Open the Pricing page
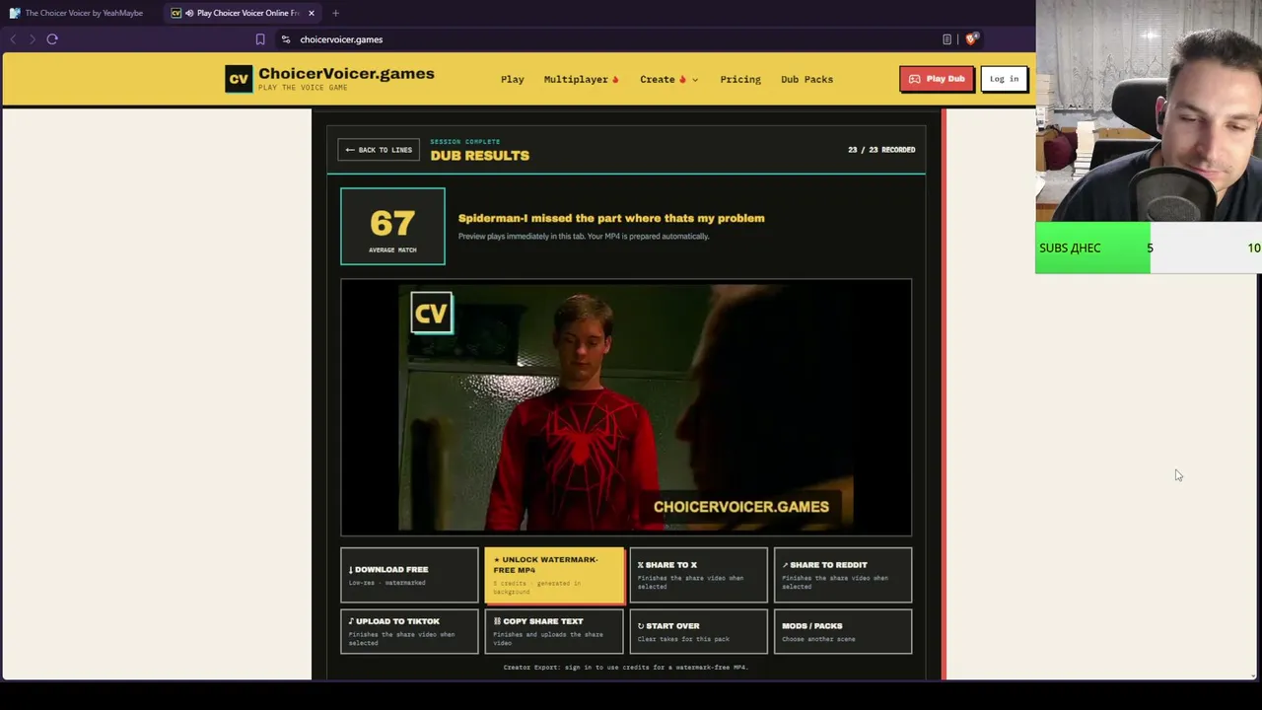The height and width of the screenshot is (710, 1262). [x=740, y=79]
